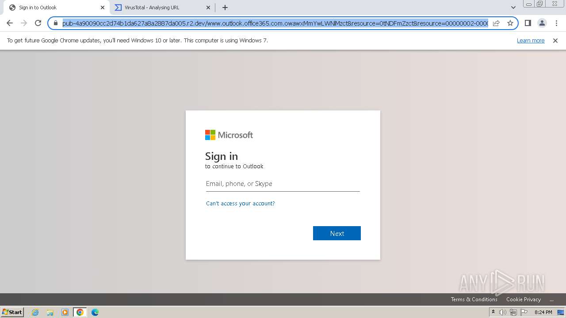Open Windows Media Player from taskbar
Viewport: 566px width, 318px height.
pyautogui.click(x=65, y=312)
